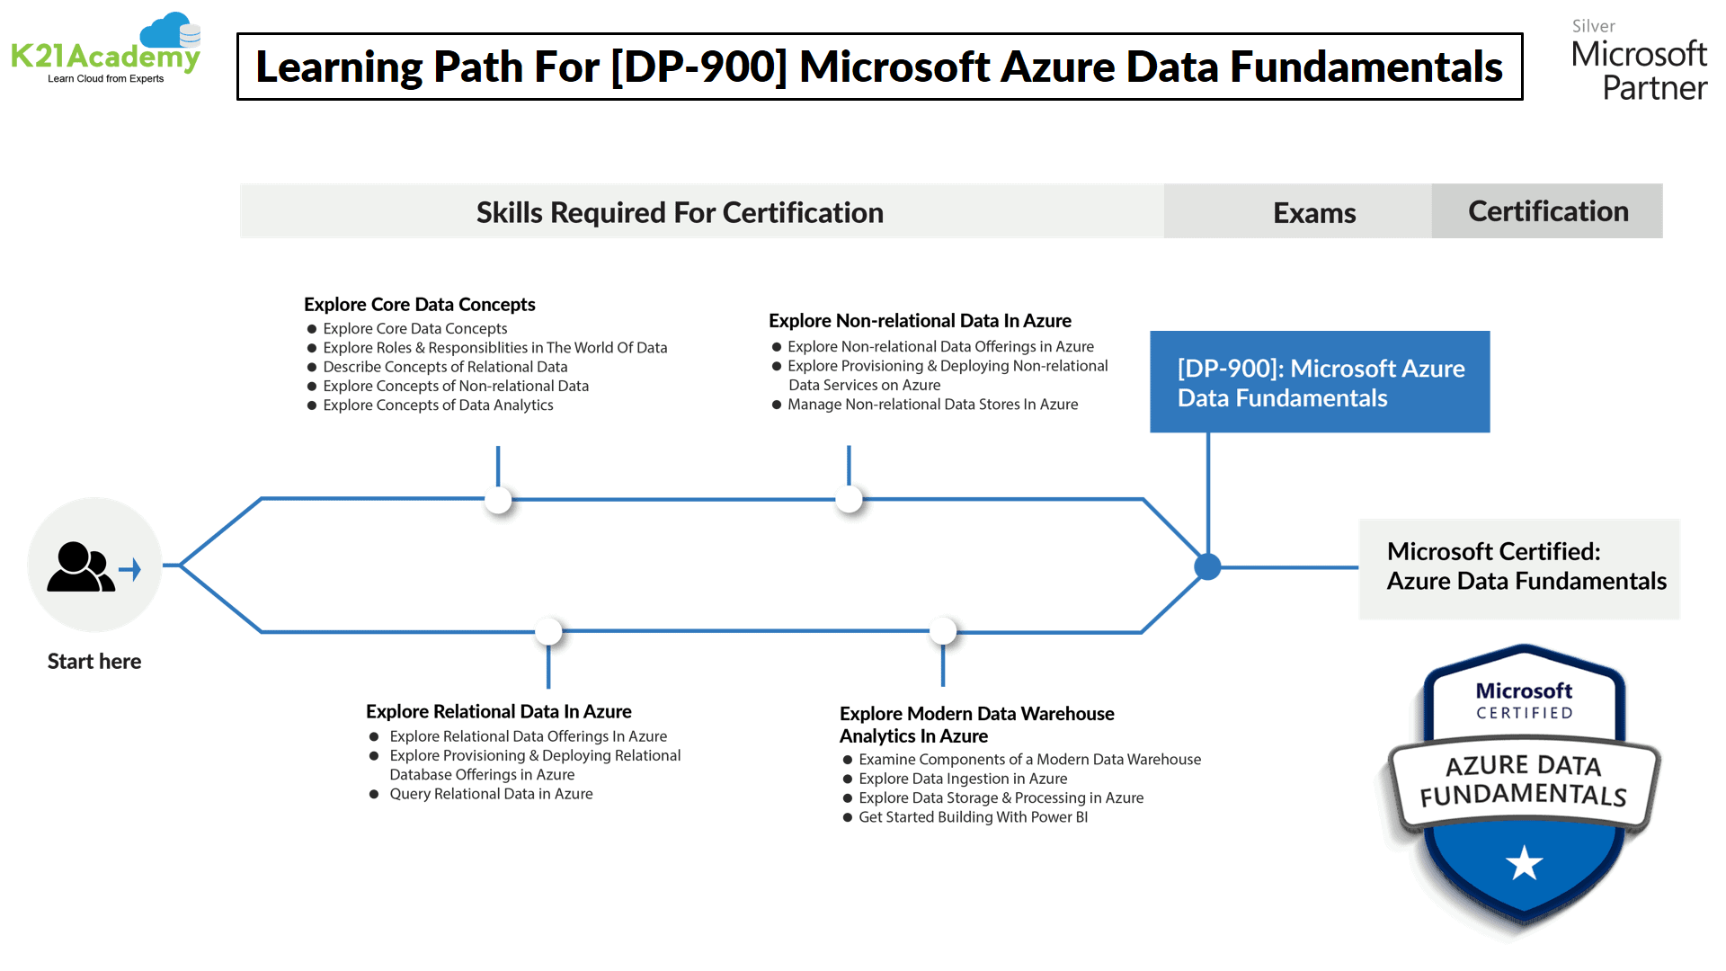1726x971 pixels.
Task: Toggle the node below 'Explore Core Data Concepts'
Action: pos(497,499)
